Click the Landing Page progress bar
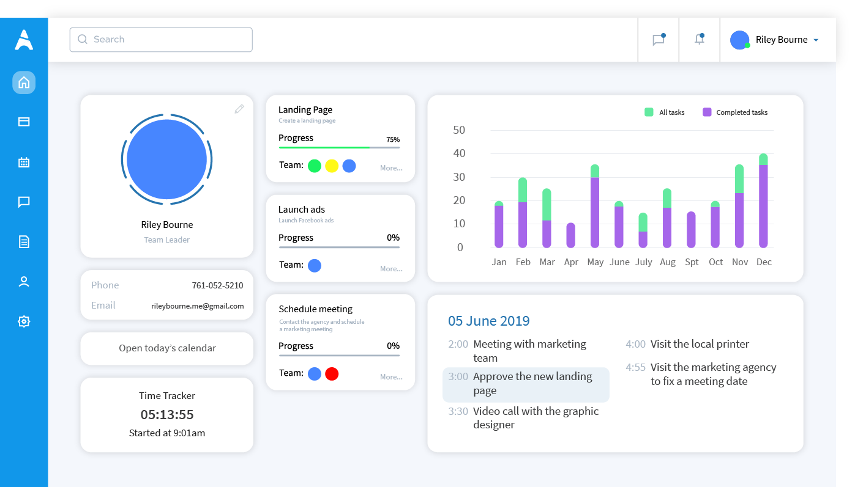 coord(339,147)
